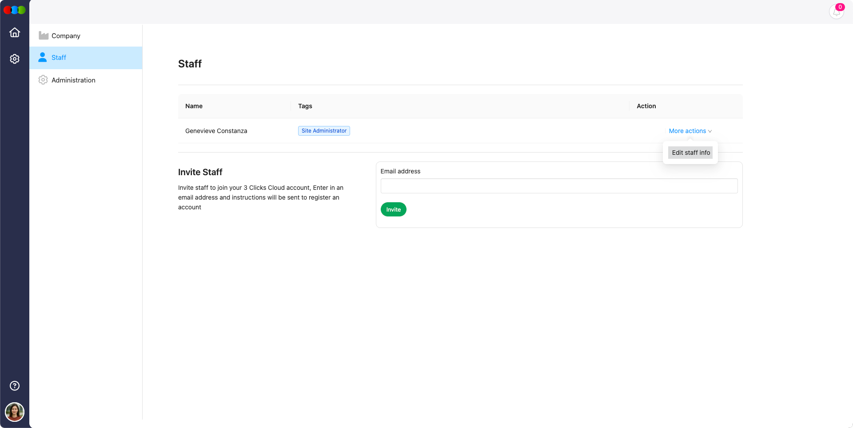Click the notification count badge

[x=840, y=7]
